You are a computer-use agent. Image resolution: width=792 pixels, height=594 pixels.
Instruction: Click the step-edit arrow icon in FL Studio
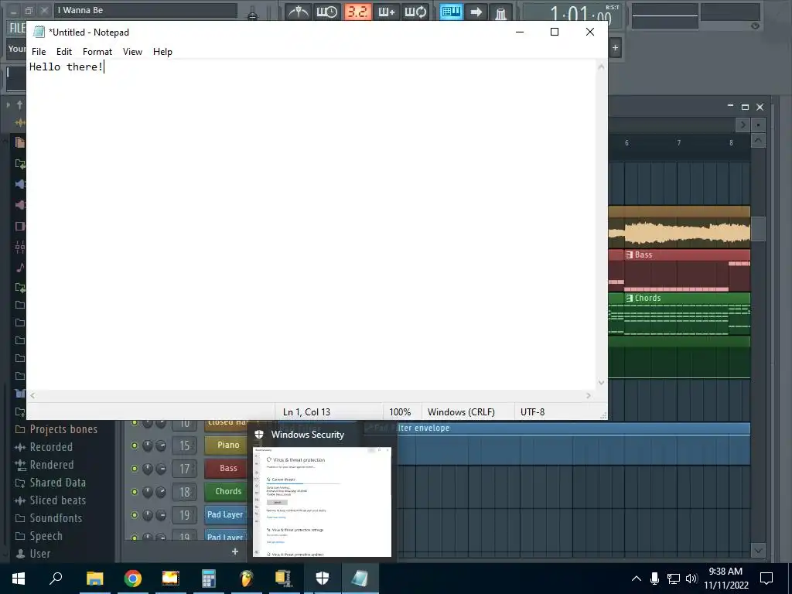click(x=476, y=11)
